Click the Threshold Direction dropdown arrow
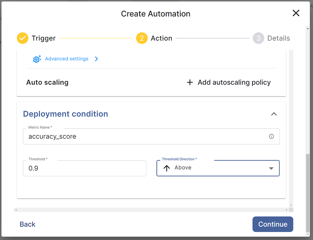The image size is (313, 240). click(x=271, y=168)
